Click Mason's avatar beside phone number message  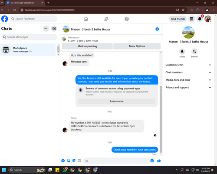coord(65,130)
